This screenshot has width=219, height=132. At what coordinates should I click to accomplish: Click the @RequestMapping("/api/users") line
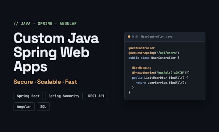click(x=154, y=53)
